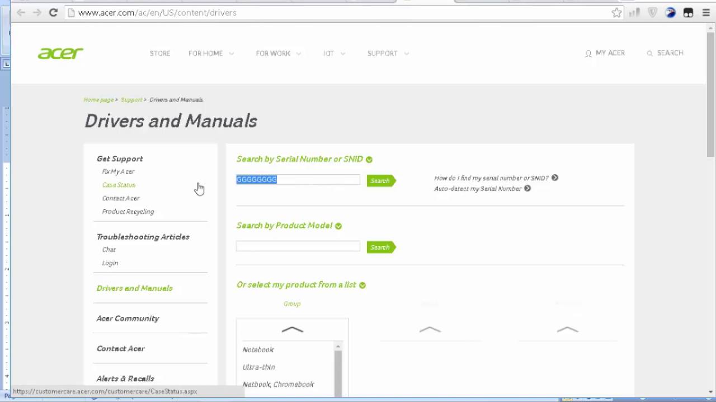Screen dimensions: 716x402
Task: Open the Chrome hamburger menu
Action: (706, 12)
